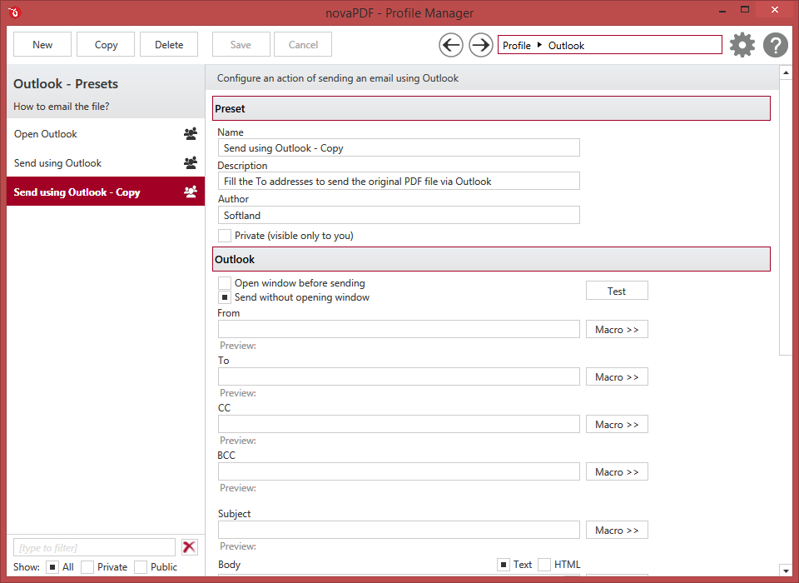Open Macro menu for the BCC field
This screenshot has width=799, height=583.
617,471
